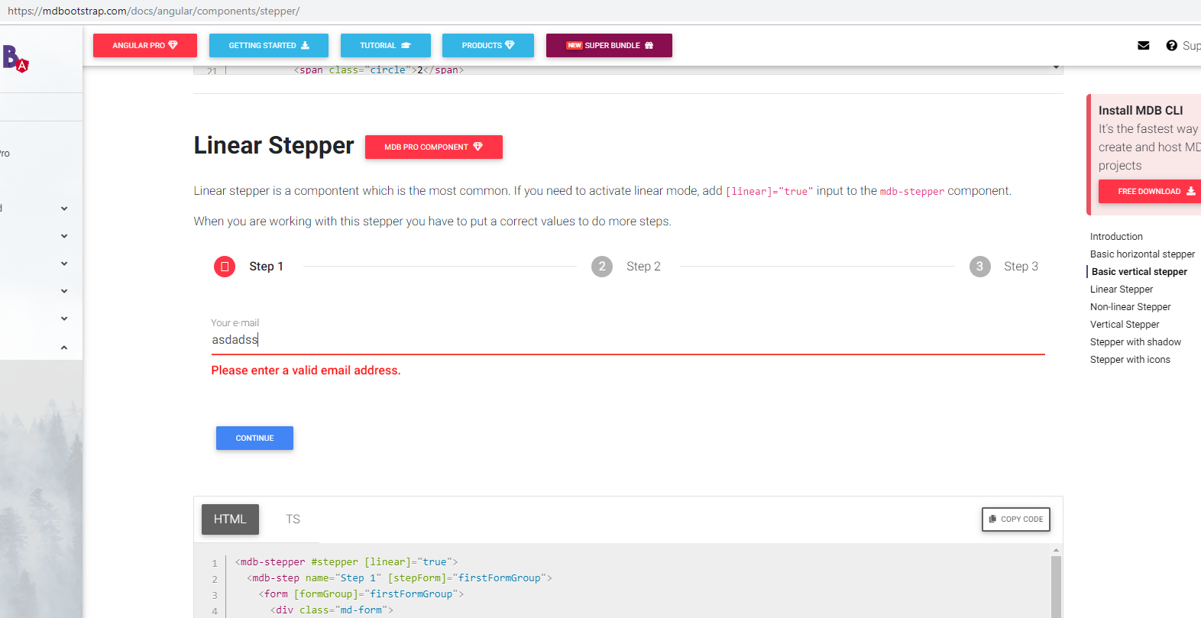Click the Super Bundle button
The width and height of the screenshot is (1201, 618).
[609, 46]
